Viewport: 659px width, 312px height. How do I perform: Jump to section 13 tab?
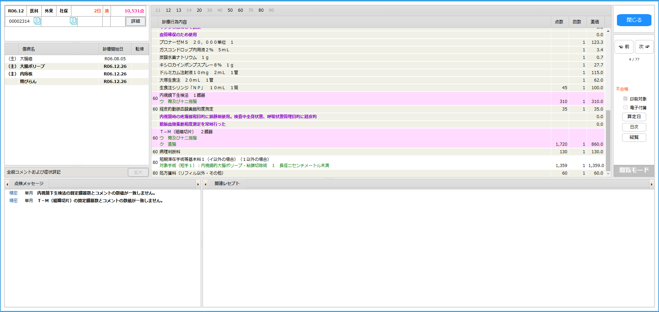pyautogui.click(x=179, y=10)
